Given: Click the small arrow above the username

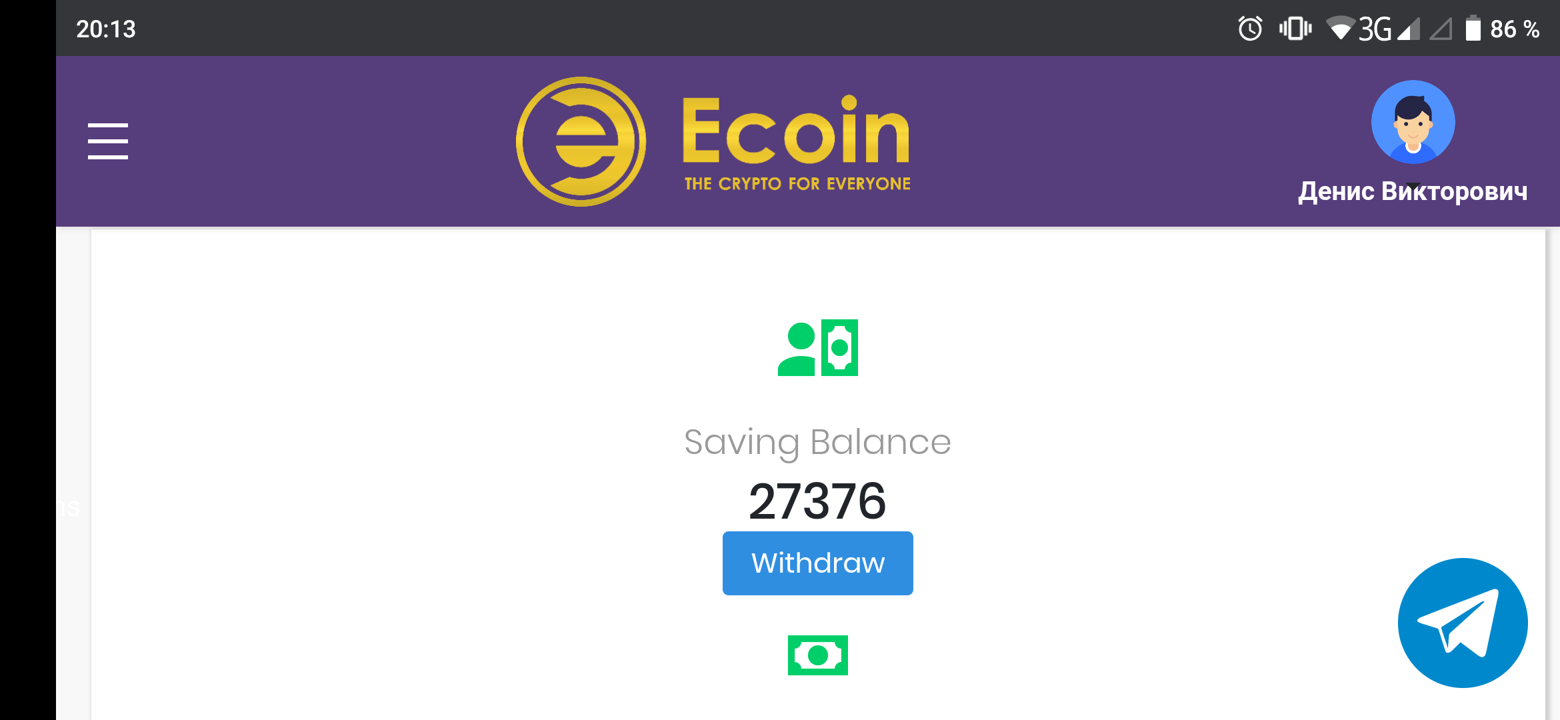Looking at the screenshot, I should pyautogui.click(x=1413, y=185).
